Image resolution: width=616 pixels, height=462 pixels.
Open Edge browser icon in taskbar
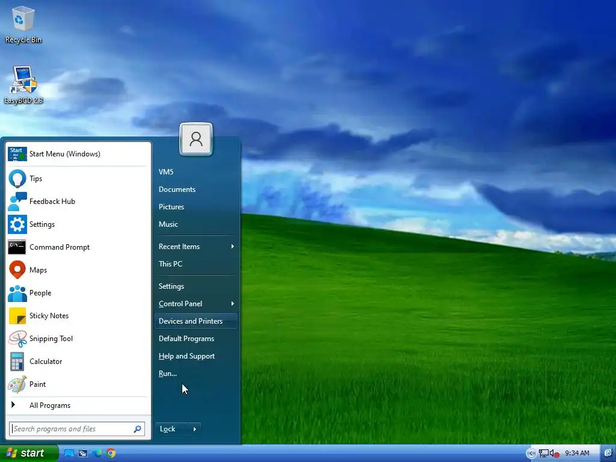click(x=97, y=453)
